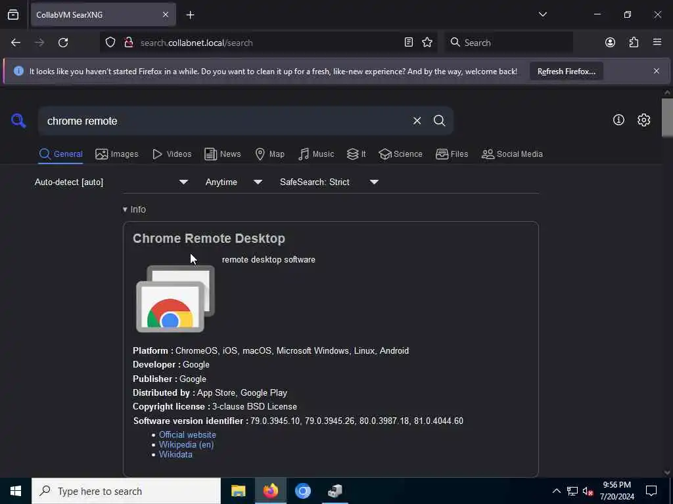Open the notification center icon

[x=651, y=491]
